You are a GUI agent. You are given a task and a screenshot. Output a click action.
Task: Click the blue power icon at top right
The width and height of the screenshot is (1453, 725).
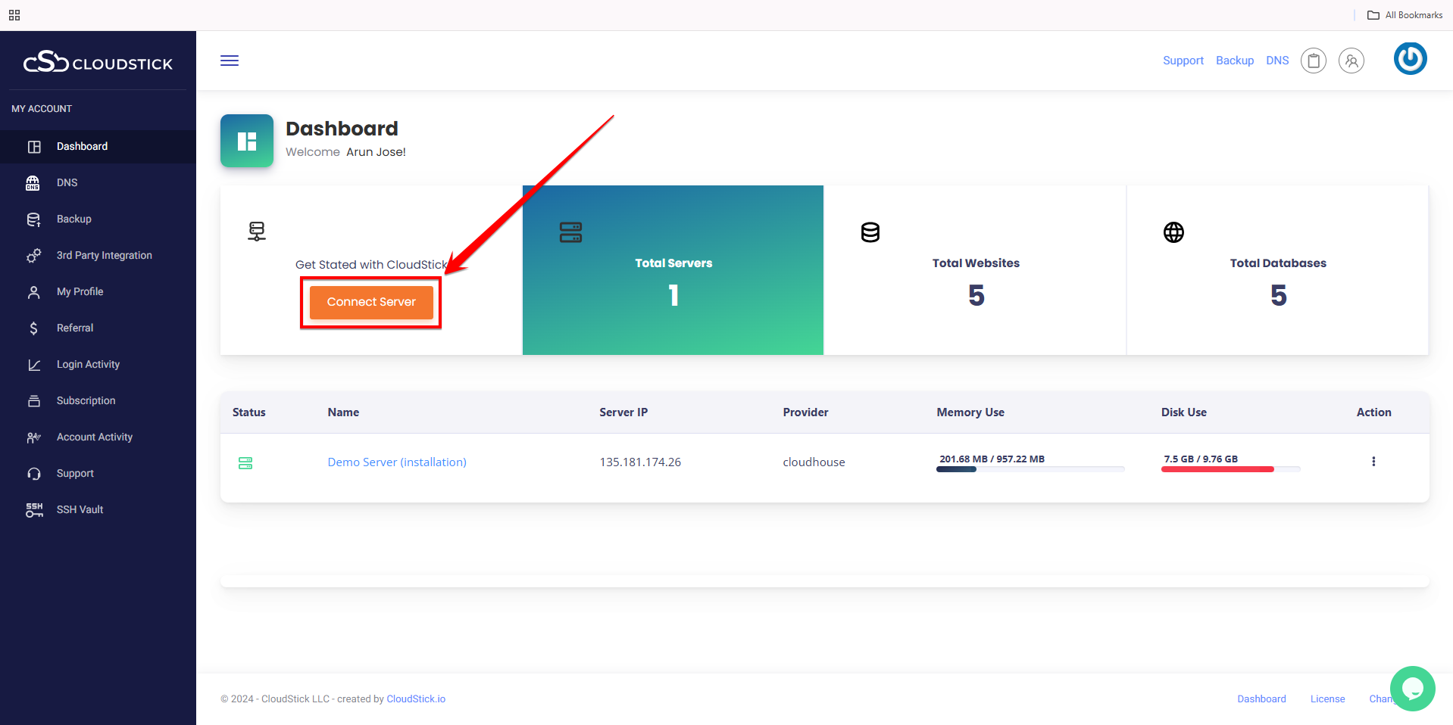click(x=1410, y=58)
